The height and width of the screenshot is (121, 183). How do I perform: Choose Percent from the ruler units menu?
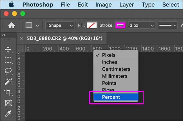pyautogui.click(x=111, y=97)
